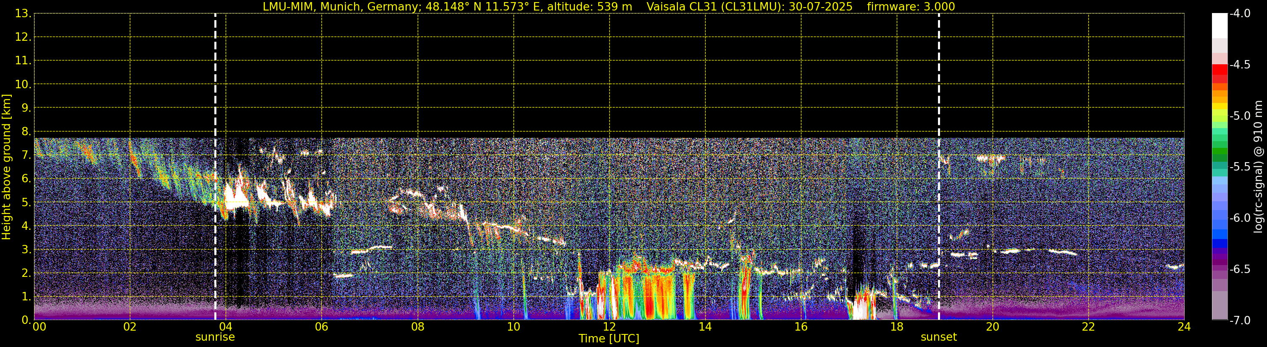Click the colorbar tick label '-5.5'
Viewport: 1267px width, 347px height.
point(1239,167)
